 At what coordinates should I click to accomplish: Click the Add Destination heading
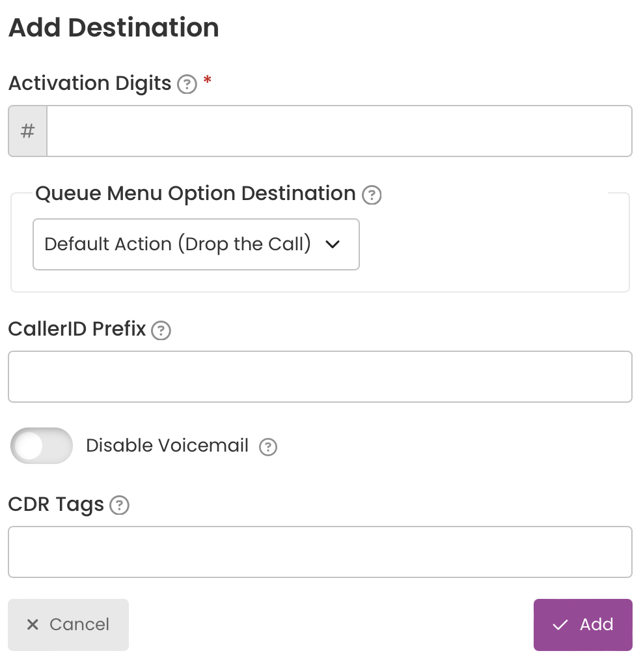coord(114,27)
